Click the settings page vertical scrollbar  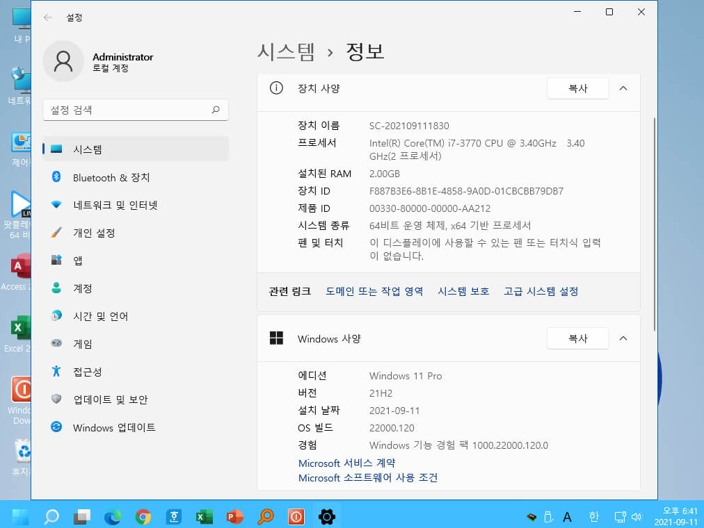pyautogui.click(x=655, y=224)
